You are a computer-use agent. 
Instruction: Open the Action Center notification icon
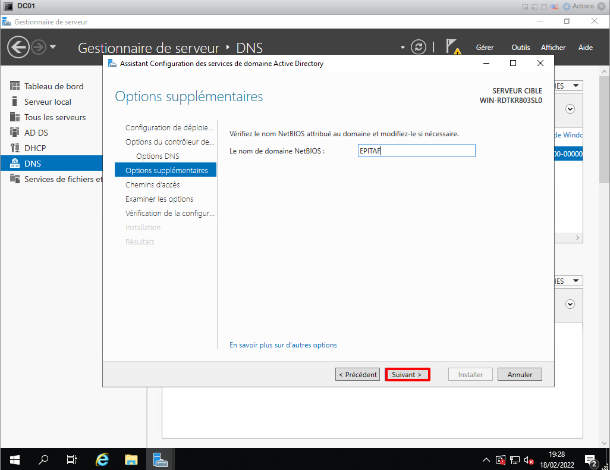click(x=591, y=459)
